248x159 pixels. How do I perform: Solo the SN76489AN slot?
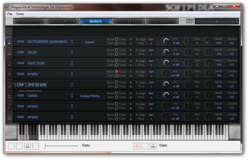pyautogui.click(x=116, y=43)
